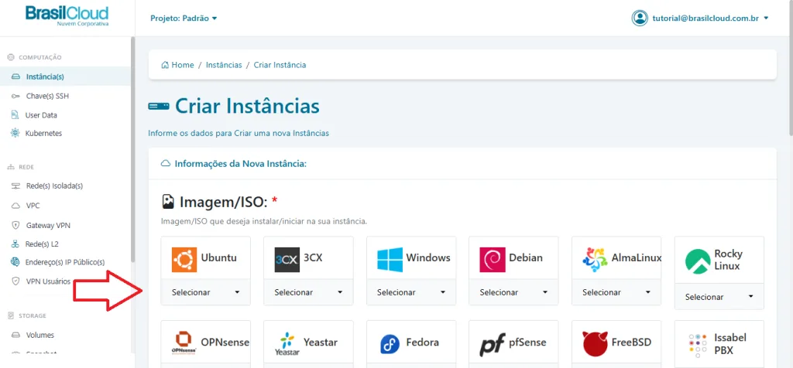Click the Kubernetes wheel icon
Image resolution: width=793 pixels, height=368 pixels.
pos(15,133)
